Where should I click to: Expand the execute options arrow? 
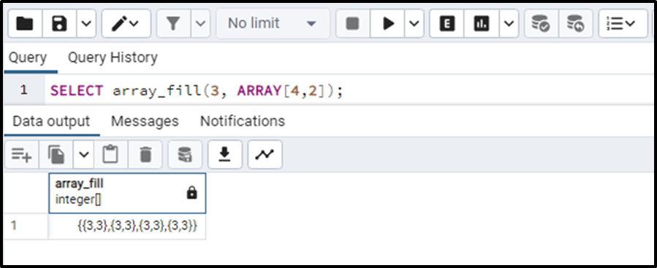pos(414,23)
